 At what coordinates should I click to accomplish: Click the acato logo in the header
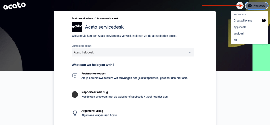(x=15, y=6)
